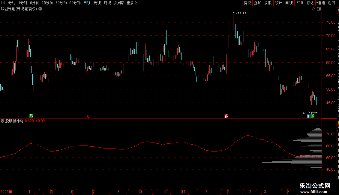Click the 41.23 low price label
Screen dimensions: 339x195
point(307,113)
